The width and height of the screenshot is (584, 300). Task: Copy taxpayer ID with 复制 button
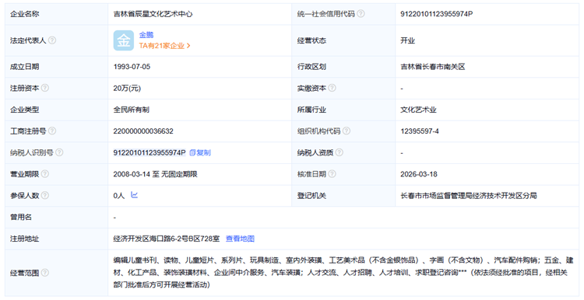pyautogui.click(x=200, y=152)
